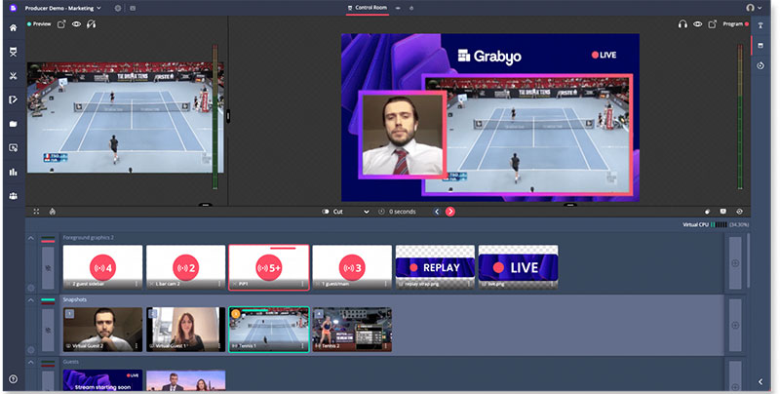
Task: Click the help question mark icon
Action: (13, 378)
